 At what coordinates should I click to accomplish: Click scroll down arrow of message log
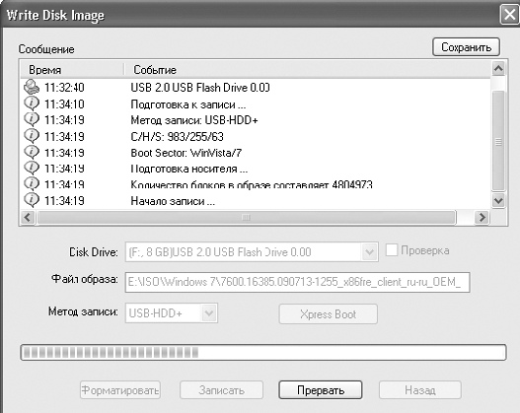[x=498, y=200]
